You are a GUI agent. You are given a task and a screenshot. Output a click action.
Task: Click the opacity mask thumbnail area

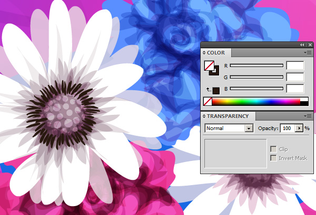point(235,154)
